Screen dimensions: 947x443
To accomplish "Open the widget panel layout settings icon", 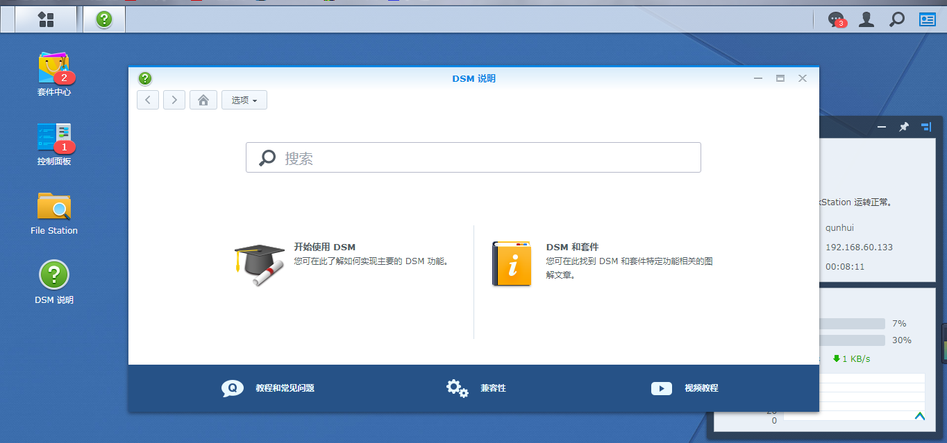I will click(926, 127).
